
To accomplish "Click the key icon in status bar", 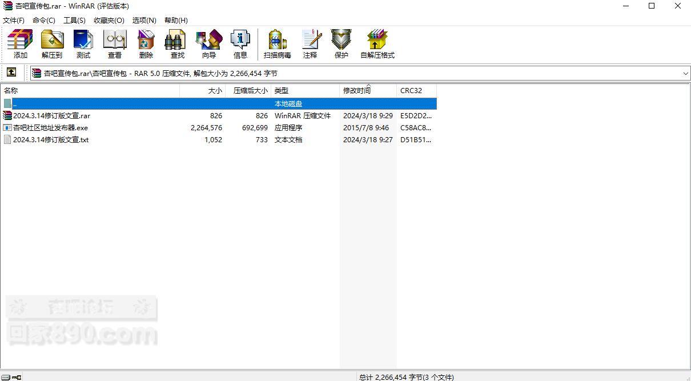I will [x=17, y=377].
